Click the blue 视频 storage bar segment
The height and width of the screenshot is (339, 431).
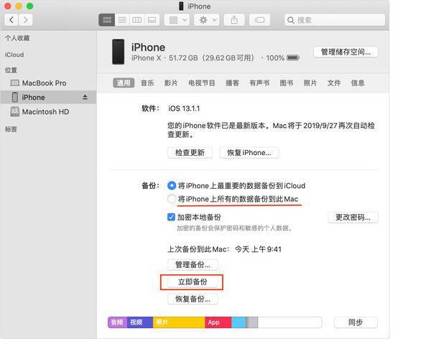click(x=140, y=322)
